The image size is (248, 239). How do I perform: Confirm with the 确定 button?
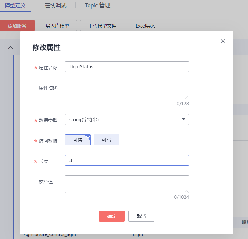(112, 216)
